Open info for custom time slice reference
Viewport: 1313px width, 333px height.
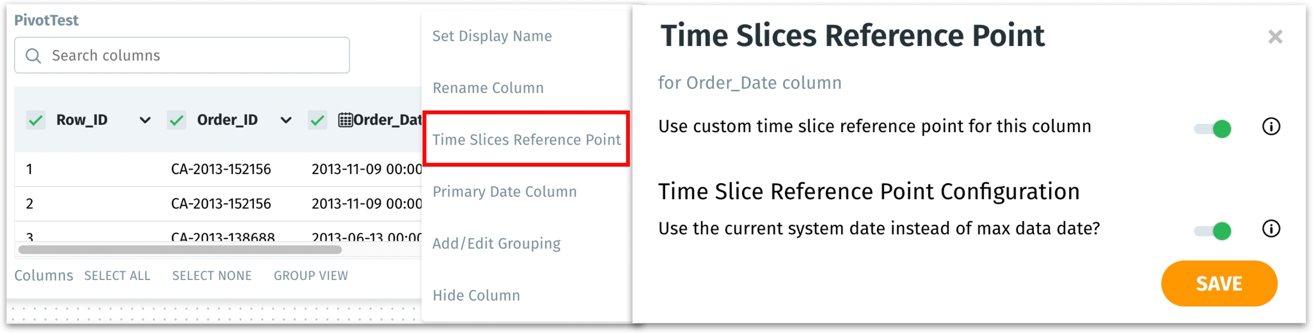[1271, 126]
